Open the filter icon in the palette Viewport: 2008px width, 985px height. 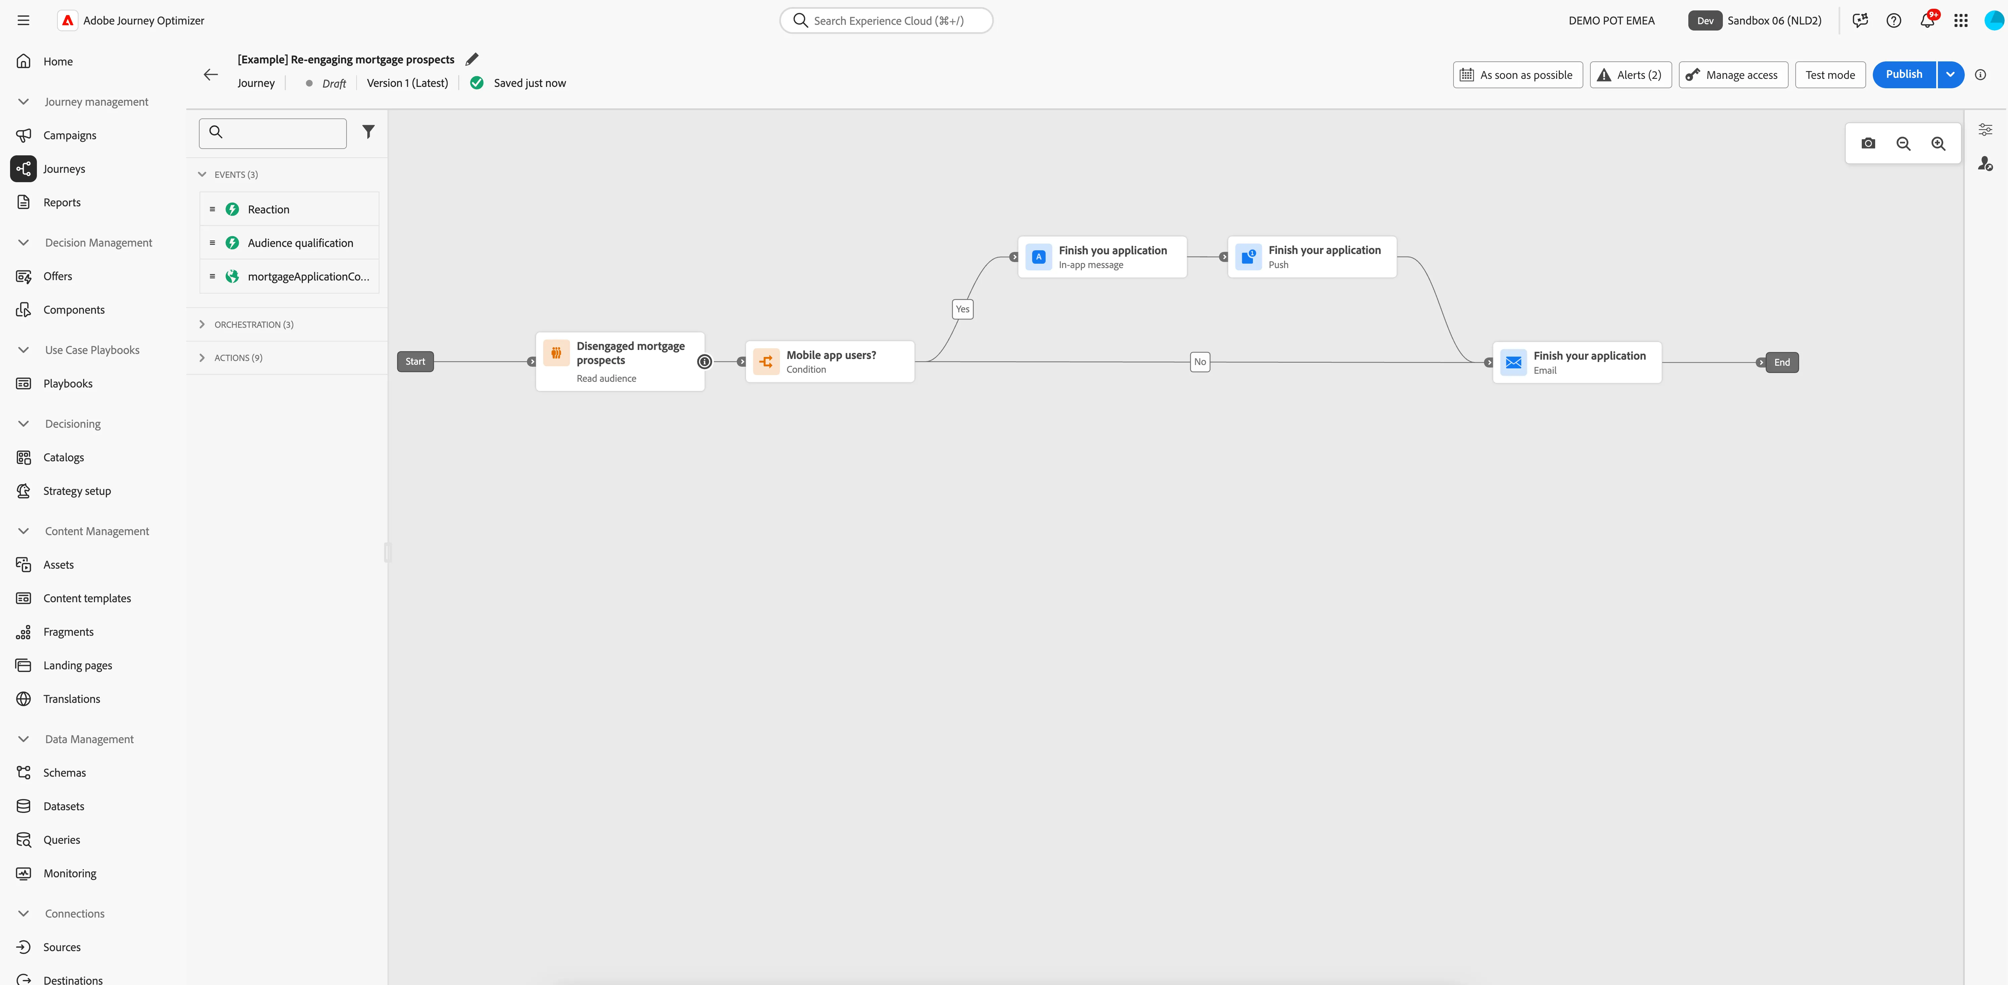368,132
